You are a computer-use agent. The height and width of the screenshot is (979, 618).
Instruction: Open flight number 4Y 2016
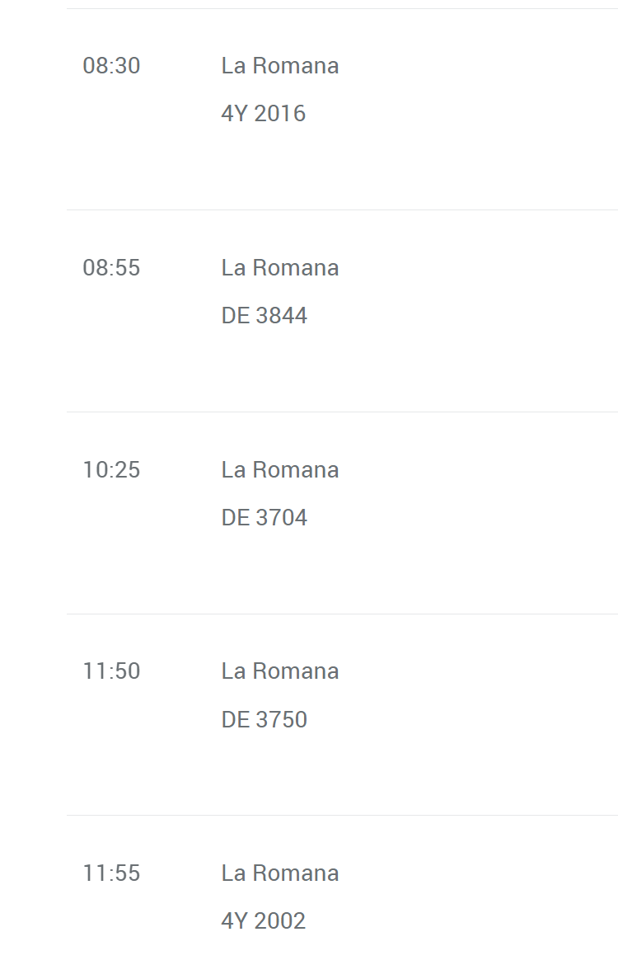point(263,114)
